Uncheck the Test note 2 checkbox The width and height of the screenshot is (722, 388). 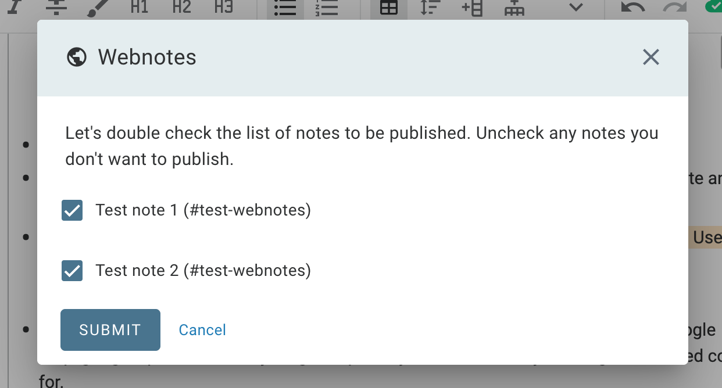(x=72, y=271)
